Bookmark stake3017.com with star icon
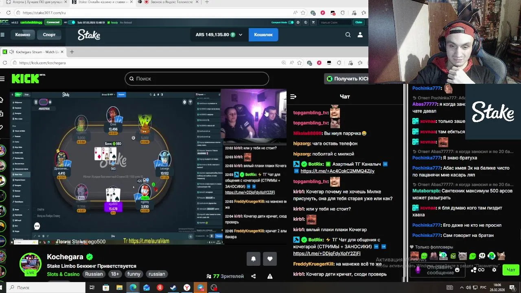The image size is (521, 293). tap(303, 13)
